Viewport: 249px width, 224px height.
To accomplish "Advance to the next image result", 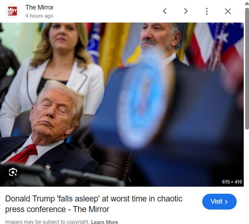I will [x=186, y=11].
